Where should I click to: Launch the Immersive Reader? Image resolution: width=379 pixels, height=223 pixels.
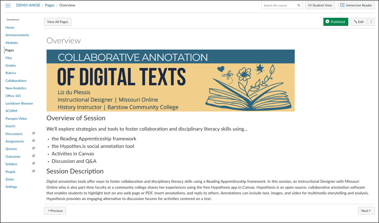[356, 5]
